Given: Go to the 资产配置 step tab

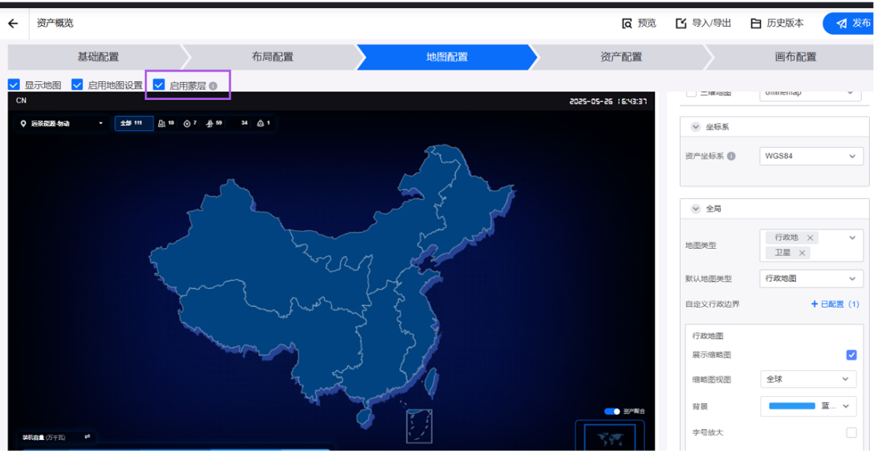Looking at the screenshot, I should tap(620, 57).
